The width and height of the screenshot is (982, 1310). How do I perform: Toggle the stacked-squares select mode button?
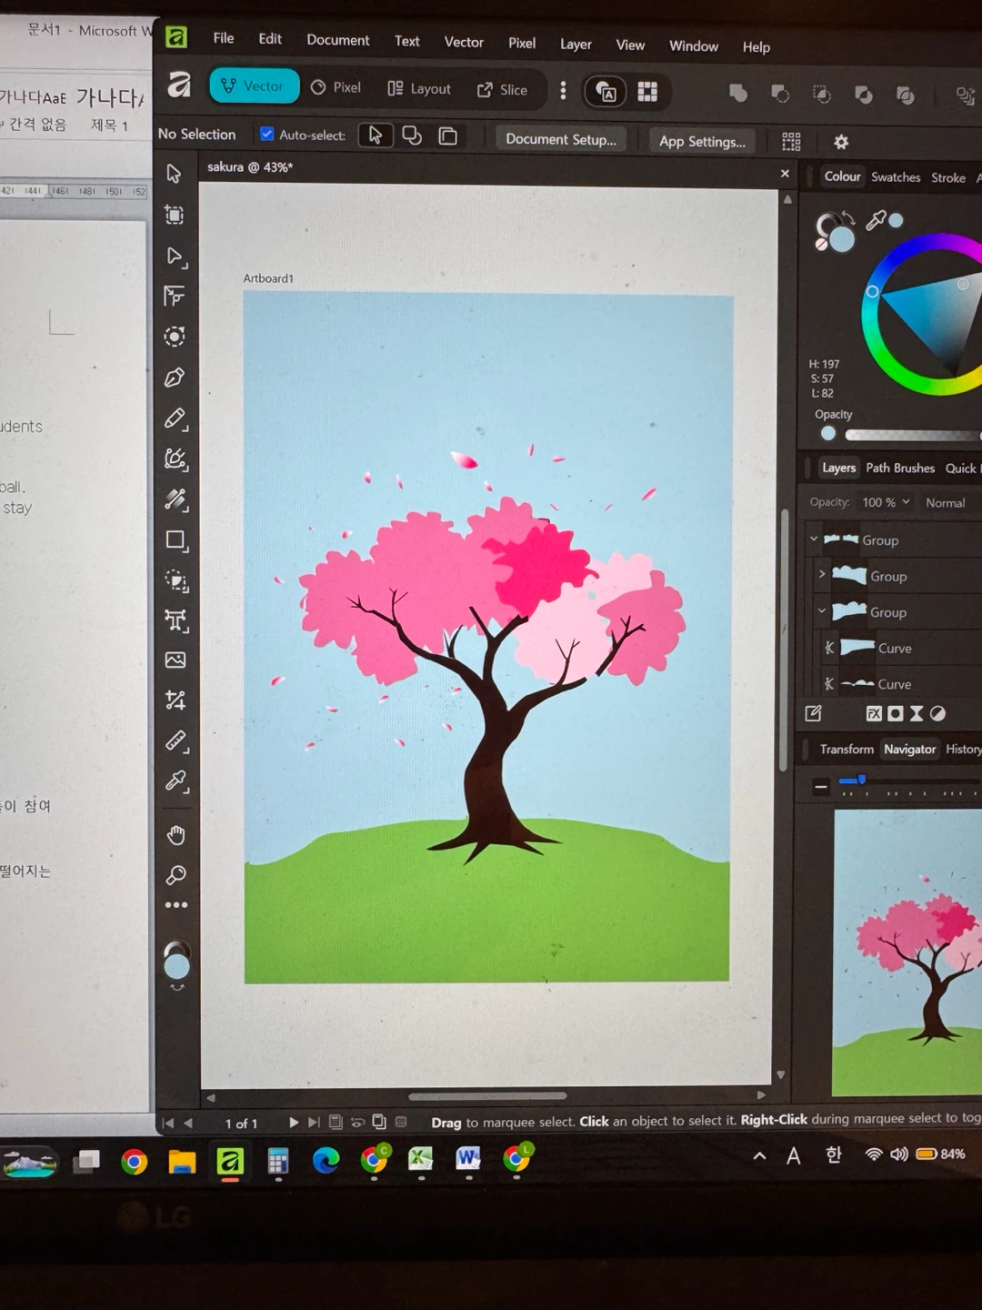[448, 136]
